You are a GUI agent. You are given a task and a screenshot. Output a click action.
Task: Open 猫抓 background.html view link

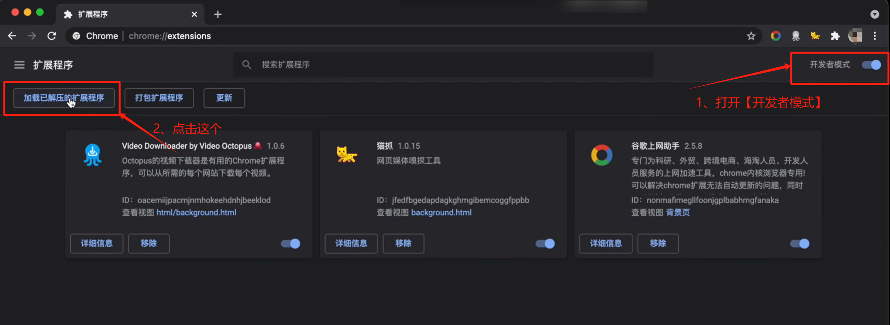pyautogui.click(x=441, y=213)
